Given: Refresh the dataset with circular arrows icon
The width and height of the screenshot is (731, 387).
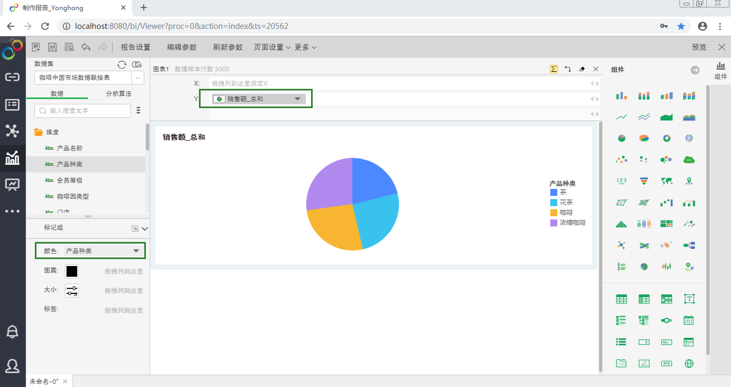Looking at the screenshot, I should click(122, 64).
